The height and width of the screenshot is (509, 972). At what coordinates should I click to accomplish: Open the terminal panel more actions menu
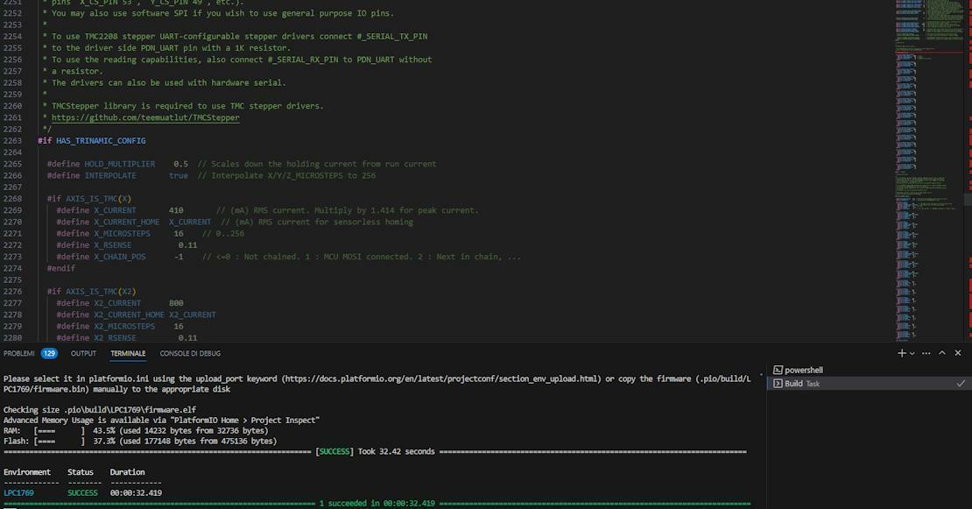click(x=925, y=353)
